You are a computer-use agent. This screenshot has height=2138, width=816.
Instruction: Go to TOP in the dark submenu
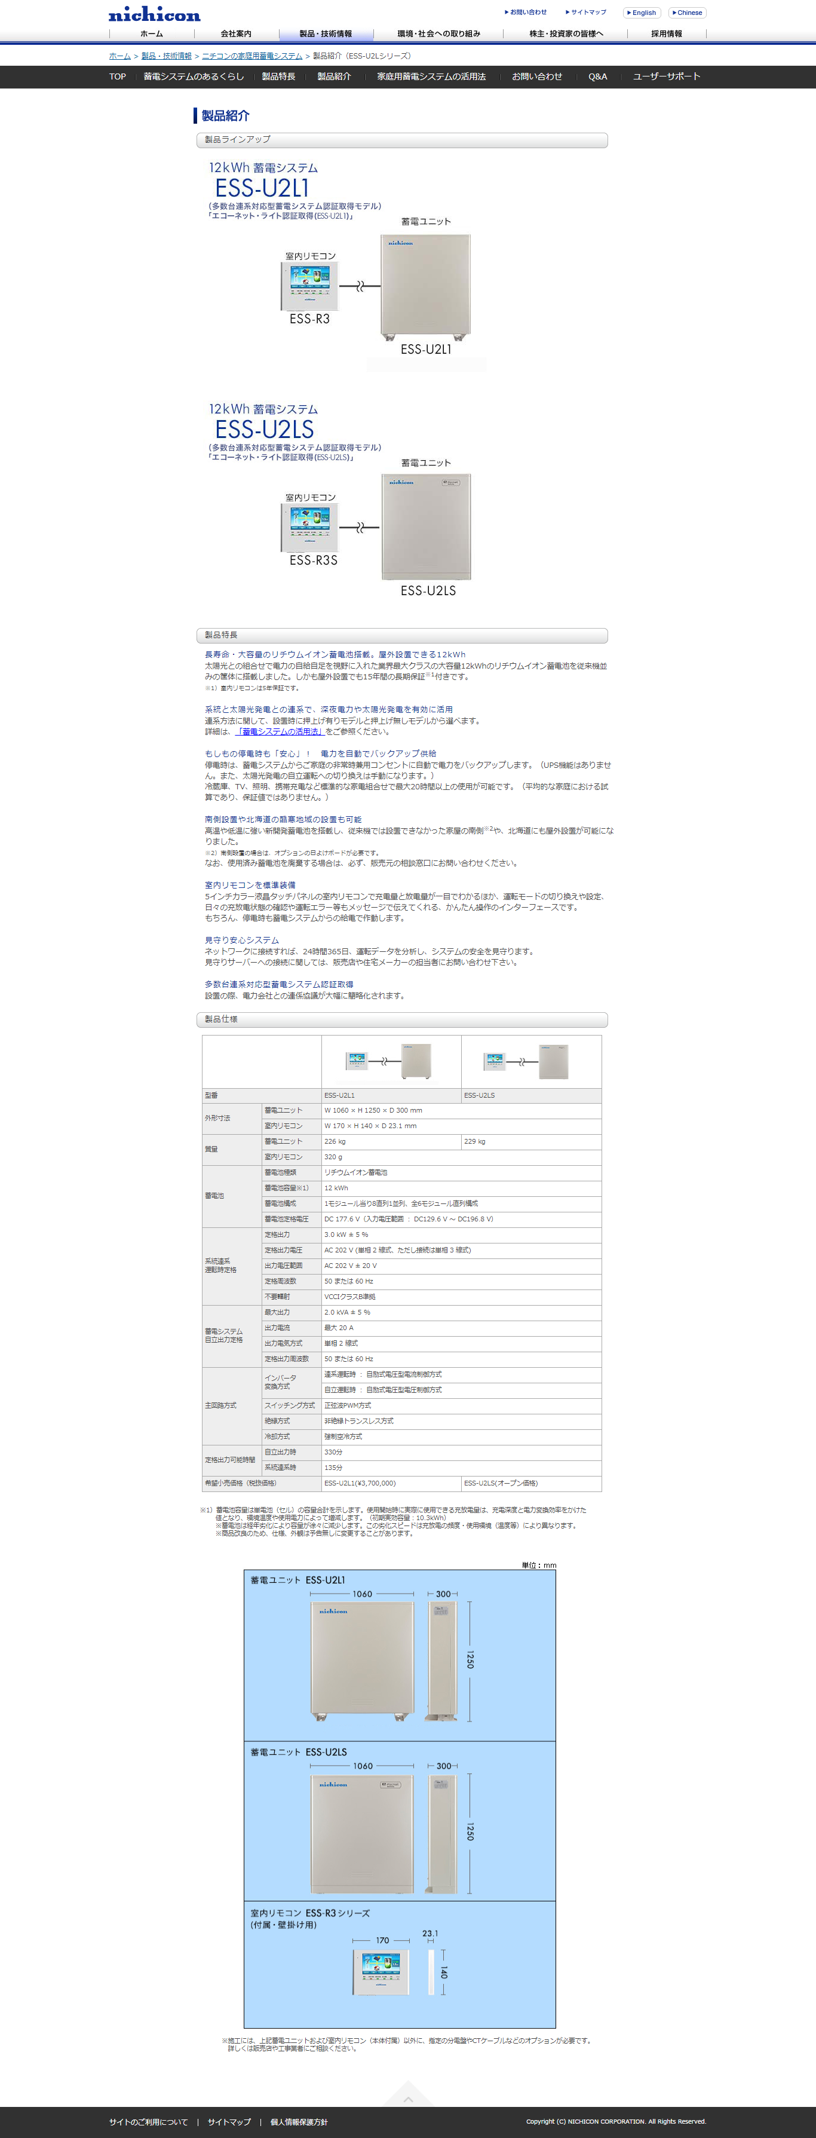[x=118, y=76]
